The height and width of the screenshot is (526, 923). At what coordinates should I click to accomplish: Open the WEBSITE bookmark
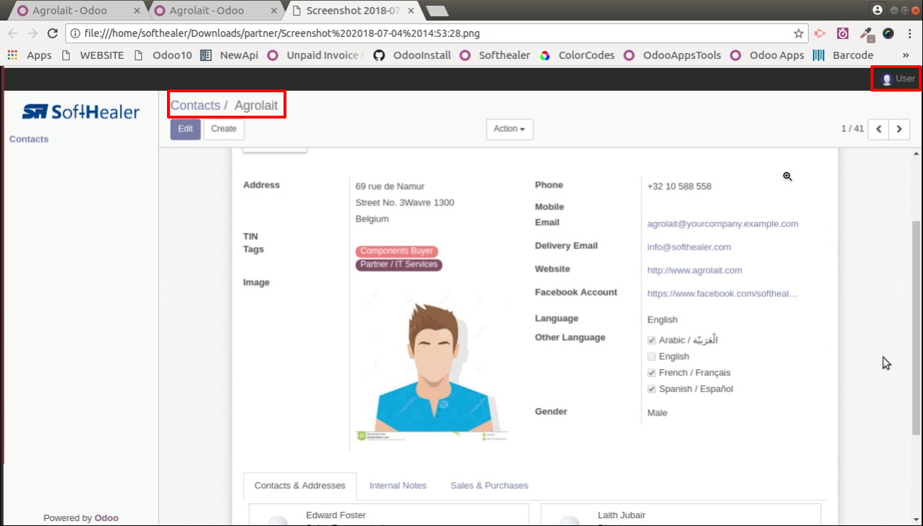pos(93,55)
